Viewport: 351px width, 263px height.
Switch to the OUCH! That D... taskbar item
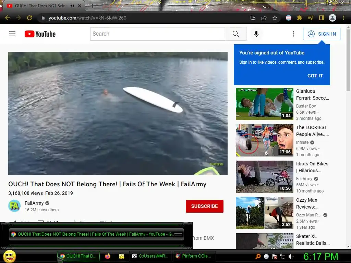(x=78, y=256)
